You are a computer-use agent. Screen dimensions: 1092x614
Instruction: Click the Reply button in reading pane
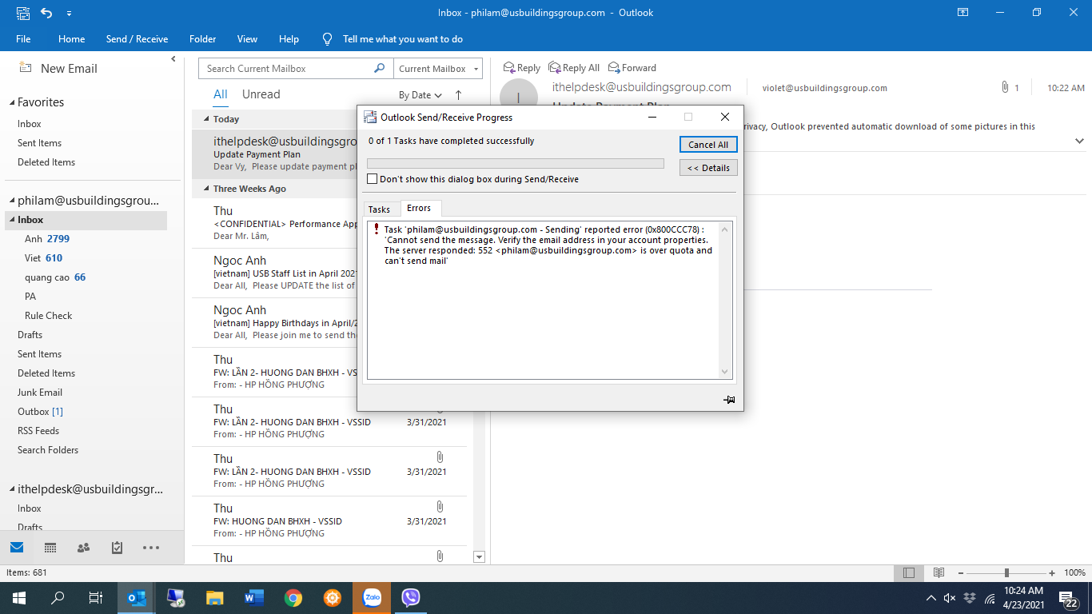point(521,68)
